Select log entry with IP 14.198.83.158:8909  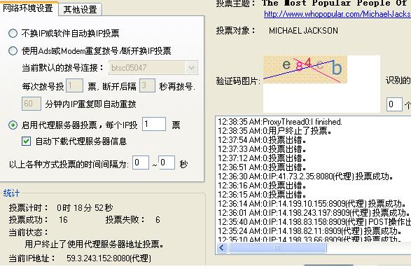coord(314,222)
